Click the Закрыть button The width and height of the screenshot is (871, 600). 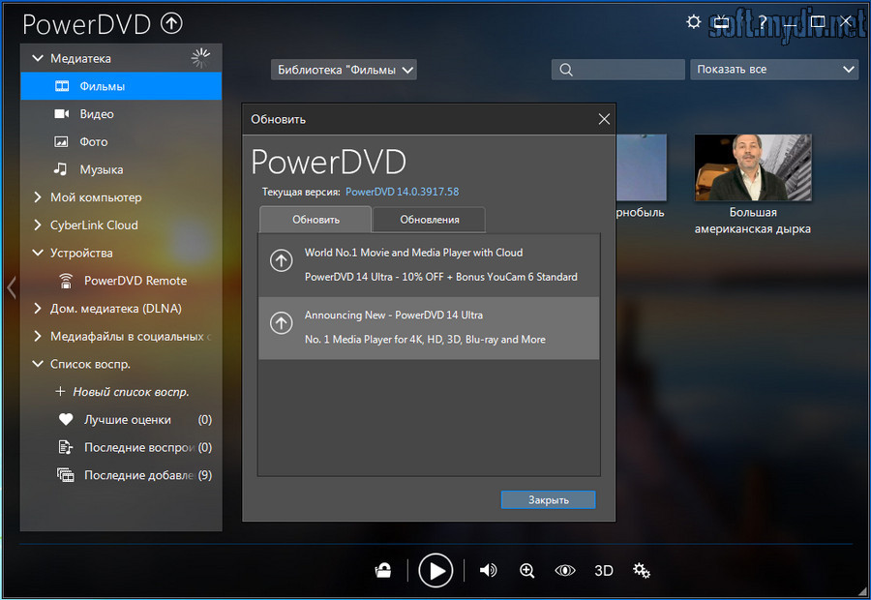coord(549,499)
